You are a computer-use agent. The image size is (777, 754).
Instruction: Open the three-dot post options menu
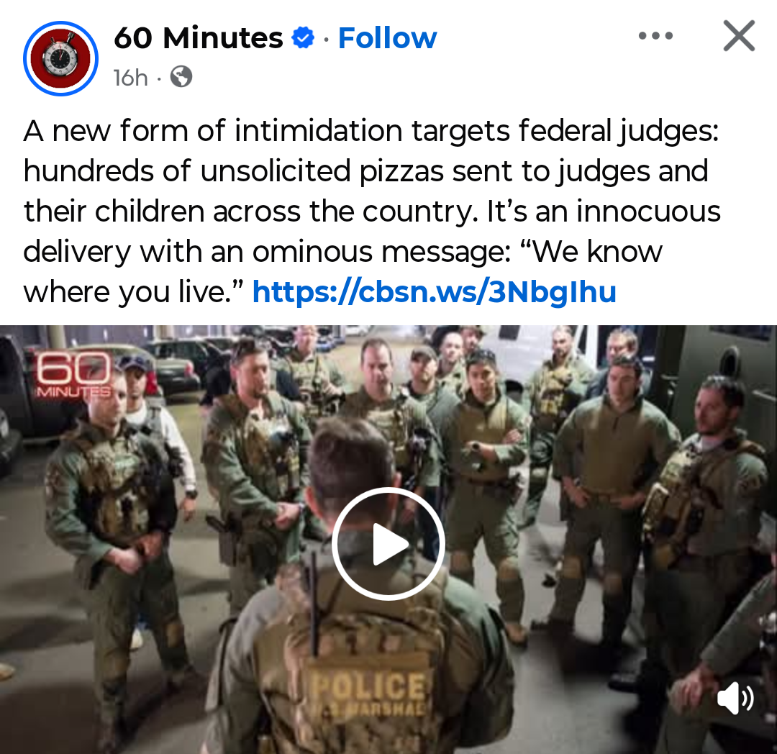tap(655, 36)
